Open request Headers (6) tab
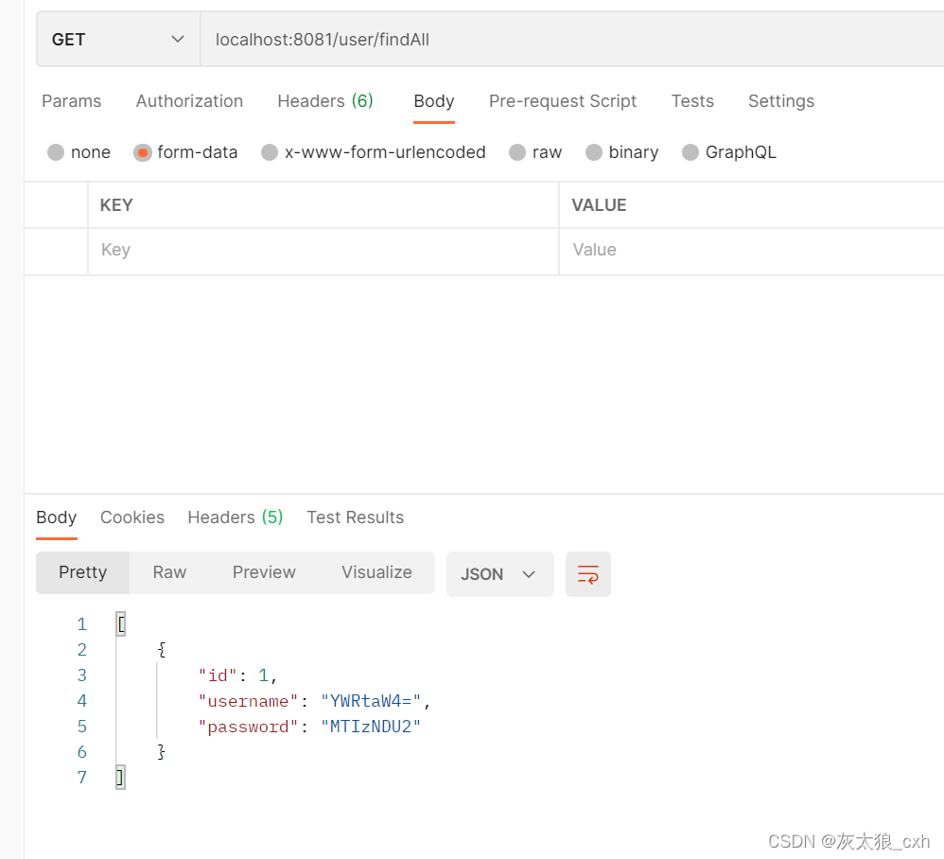This screenshot has height=859, width=944. pyautogui.click(x=325, y=101)
